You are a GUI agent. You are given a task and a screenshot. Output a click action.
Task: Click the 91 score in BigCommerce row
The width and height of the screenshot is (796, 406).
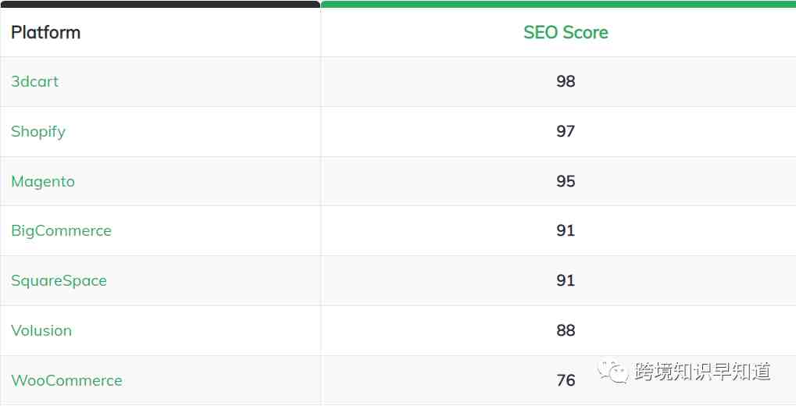566,231
